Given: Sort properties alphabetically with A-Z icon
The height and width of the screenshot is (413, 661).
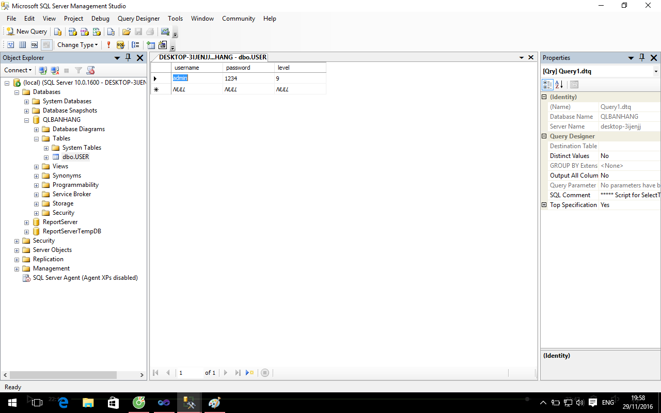Looking at the screenshot, I should pyautogui.click(x=559, y=85).
